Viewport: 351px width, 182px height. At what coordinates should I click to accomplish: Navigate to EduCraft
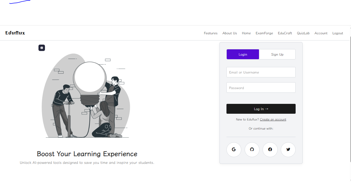[285, 33]
